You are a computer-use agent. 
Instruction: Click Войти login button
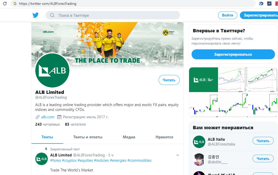[x=228, y=15]
